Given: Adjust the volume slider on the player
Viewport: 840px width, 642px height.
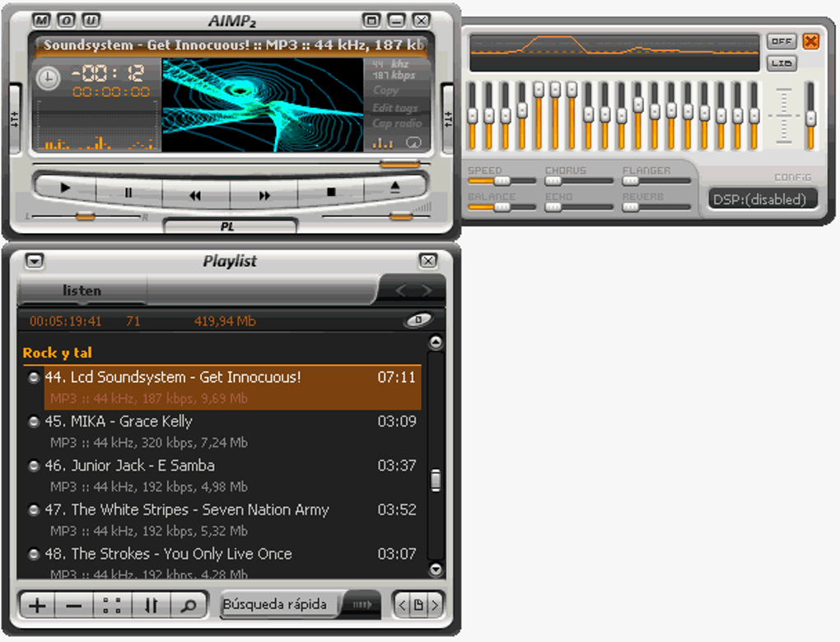Looking at the screenshot, I should tap(401, 216).
